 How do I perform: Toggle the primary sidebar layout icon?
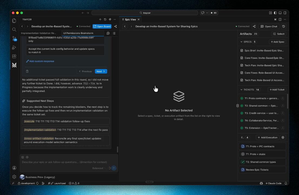click(x=275, y=13)
